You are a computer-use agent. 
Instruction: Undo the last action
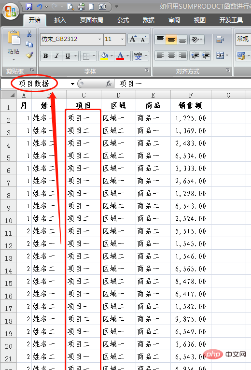[x=39, y=7]
